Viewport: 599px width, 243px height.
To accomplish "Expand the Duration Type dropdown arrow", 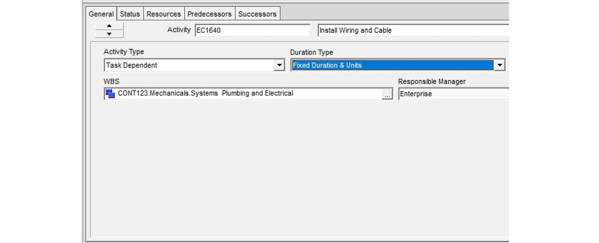I will click(500, 65).
